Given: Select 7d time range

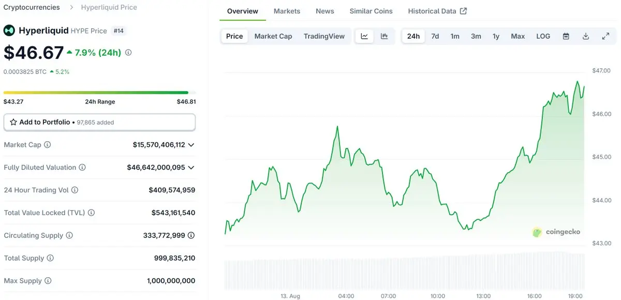Looking at the screenshot, I should click(x=435, y=36).
